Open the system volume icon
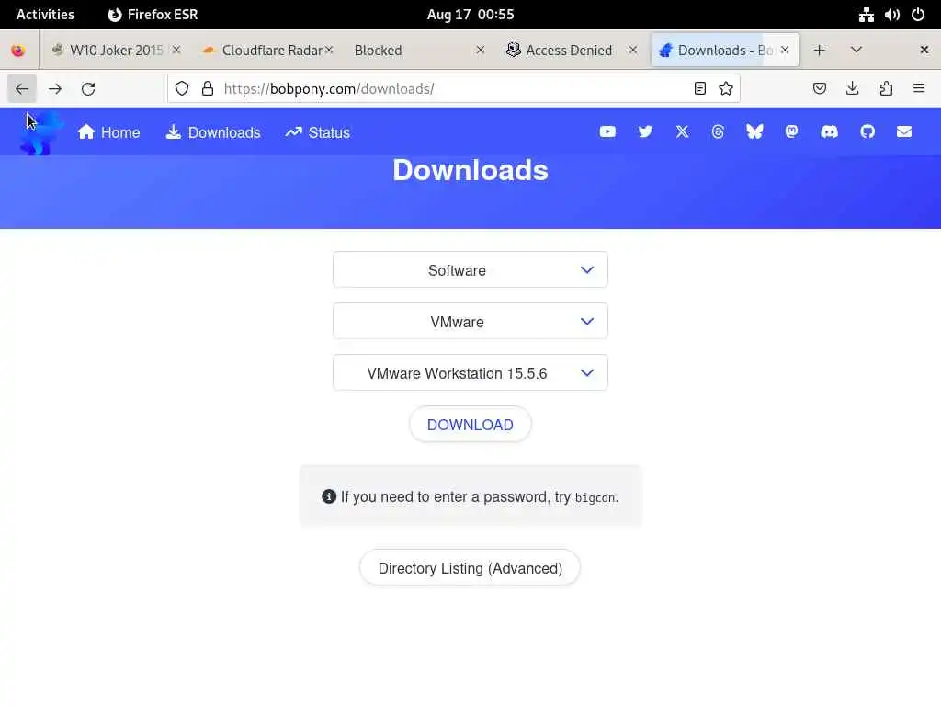941x706 pixels. point(891,15)
